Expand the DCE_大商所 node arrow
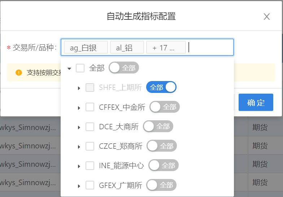This screenshot has height=197, width=283. [79, 127]
